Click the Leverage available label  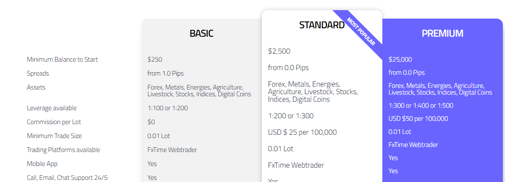point(52,108)
